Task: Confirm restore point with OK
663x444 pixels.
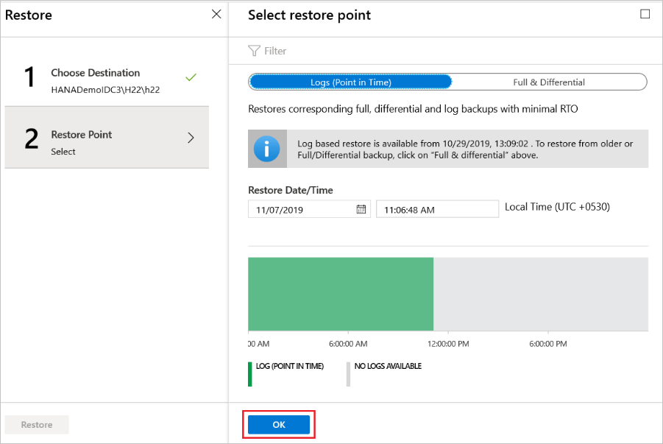Action: 278,424
